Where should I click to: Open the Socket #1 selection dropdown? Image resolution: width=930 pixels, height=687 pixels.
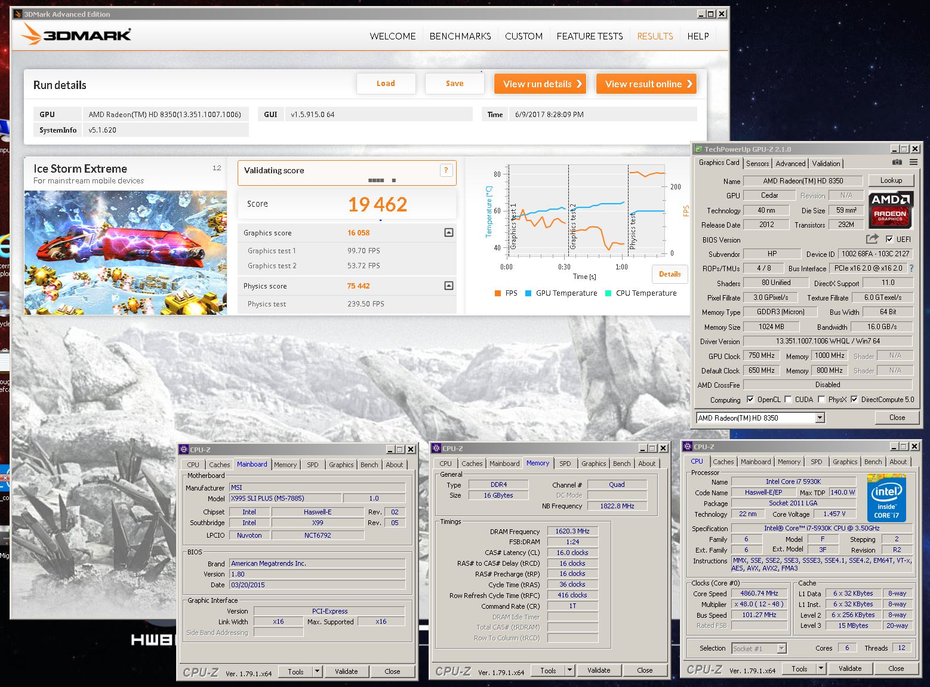tap(781, 648)
